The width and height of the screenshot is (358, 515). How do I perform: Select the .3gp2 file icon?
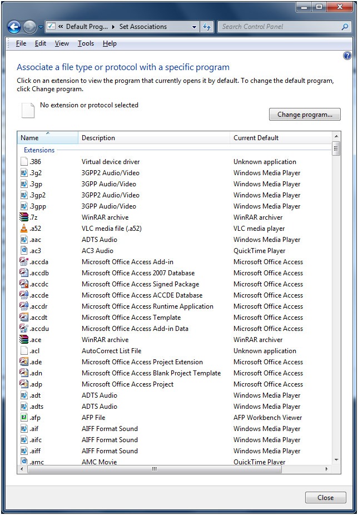point(24,195)
